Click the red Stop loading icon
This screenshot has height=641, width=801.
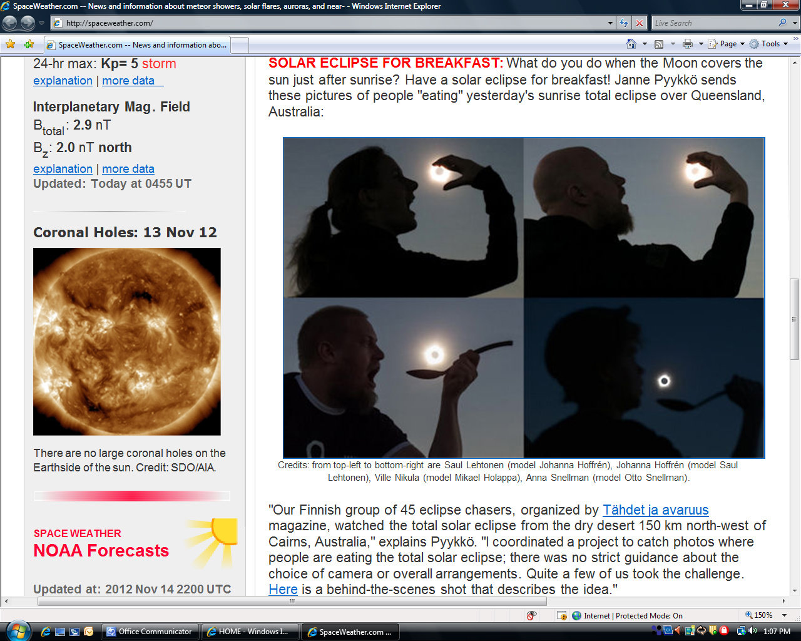[639, 23]
